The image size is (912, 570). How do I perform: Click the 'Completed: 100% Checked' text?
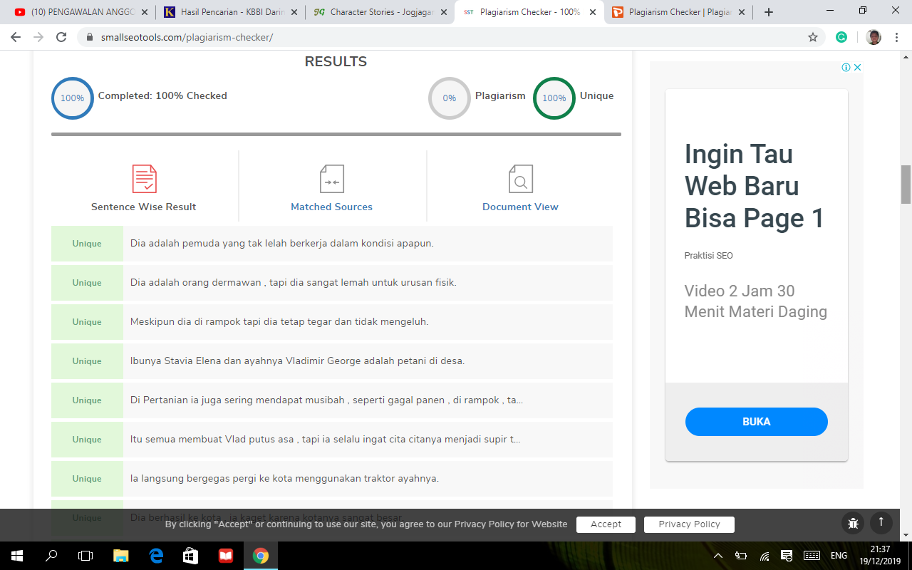(x=162, y=95)
